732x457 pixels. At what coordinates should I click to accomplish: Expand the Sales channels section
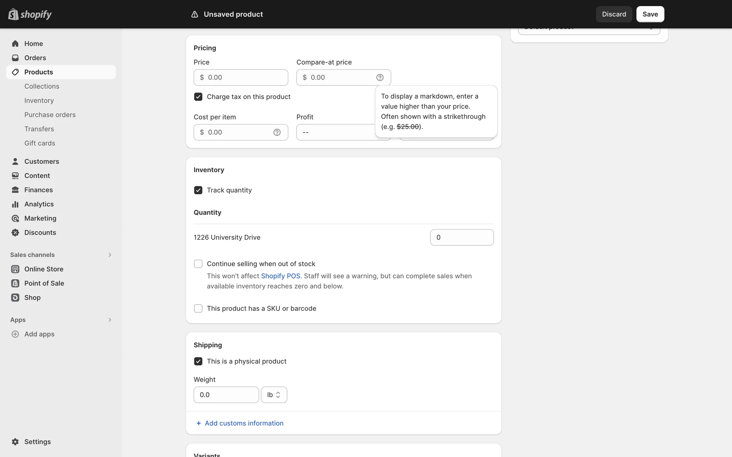109,255
